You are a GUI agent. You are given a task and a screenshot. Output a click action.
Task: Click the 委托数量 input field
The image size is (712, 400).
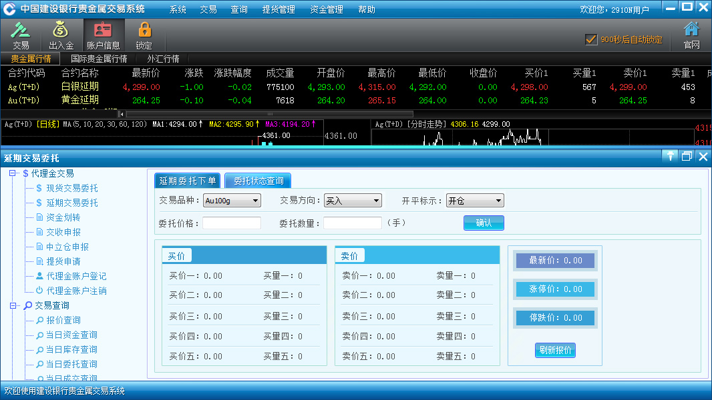coord(353,223)
